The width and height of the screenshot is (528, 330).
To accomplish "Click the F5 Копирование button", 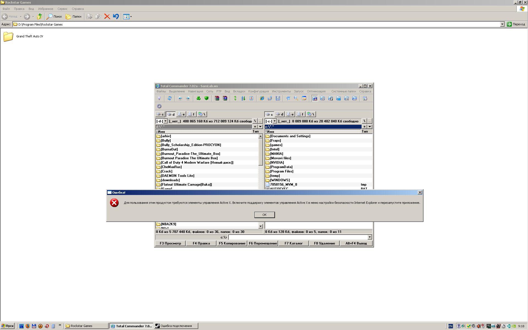I will click(232, 243).
